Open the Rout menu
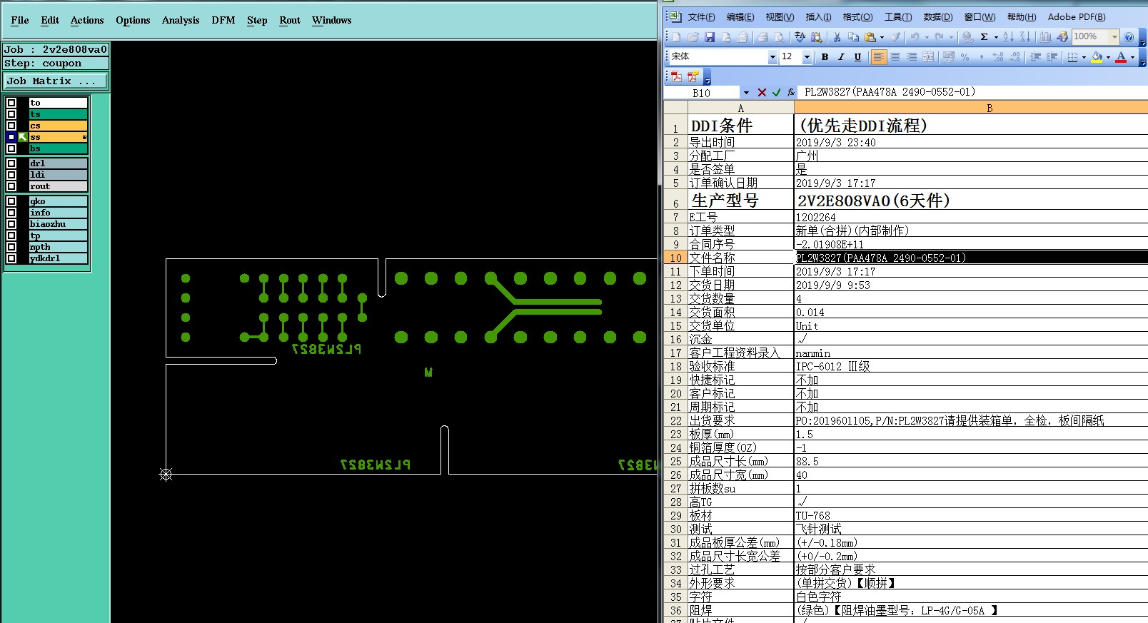 (290, 21)
